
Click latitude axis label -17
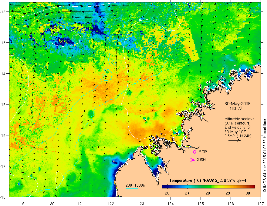click(x=3, y=166)
